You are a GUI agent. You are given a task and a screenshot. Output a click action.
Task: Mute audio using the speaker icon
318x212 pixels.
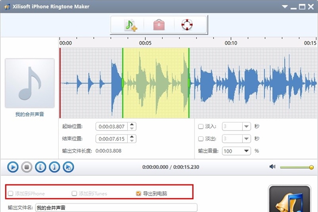pyautogui.click(x=272, y=167)
